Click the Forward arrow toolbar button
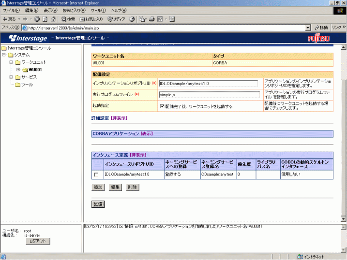 [25, 19]
